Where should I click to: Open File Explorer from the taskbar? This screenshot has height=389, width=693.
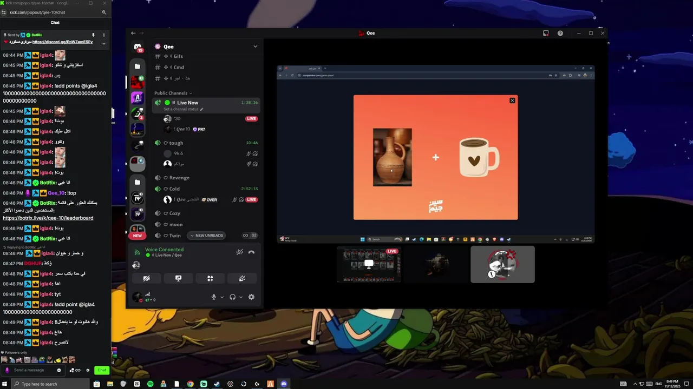point(110,384)
